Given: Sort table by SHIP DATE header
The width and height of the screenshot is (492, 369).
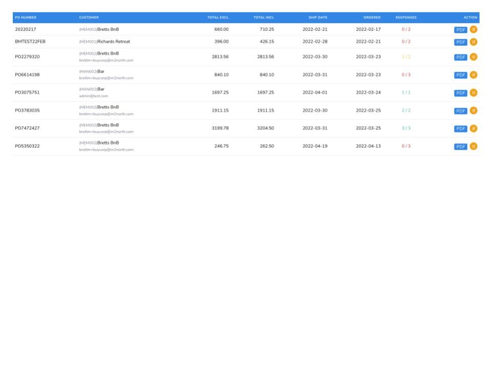Looking at the screenshot, I should pyautogui.click(x=318, y=17).
